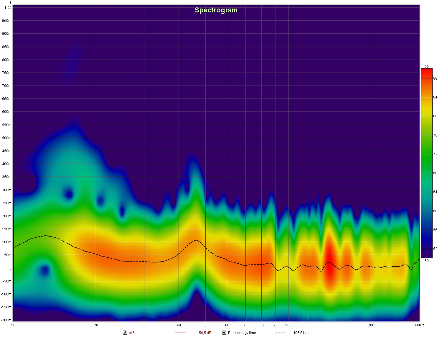Click the 400m time axis label

(x=7, y=164)
